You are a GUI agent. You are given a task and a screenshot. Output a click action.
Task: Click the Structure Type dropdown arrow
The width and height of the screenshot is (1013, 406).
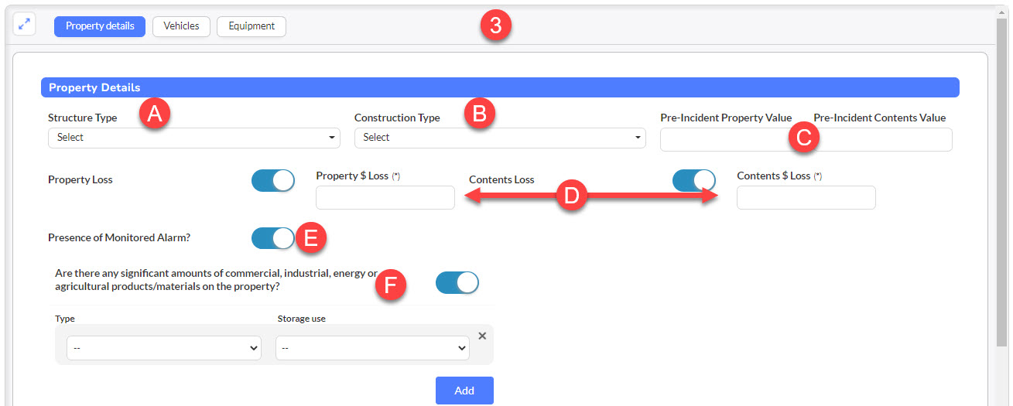[332, 138]
